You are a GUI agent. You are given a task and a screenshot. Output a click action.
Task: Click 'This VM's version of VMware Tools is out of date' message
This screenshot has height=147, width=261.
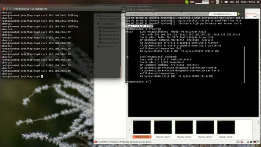pos(124,142)
